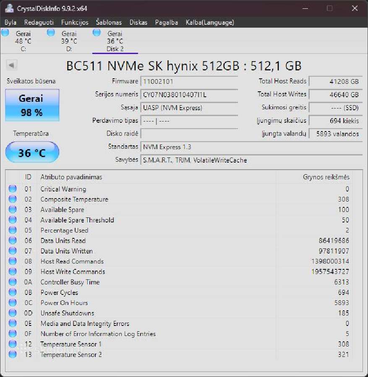
Task: Click blue status orb for Available Spare
Action: pyautogui.click(x=13, y=209)
